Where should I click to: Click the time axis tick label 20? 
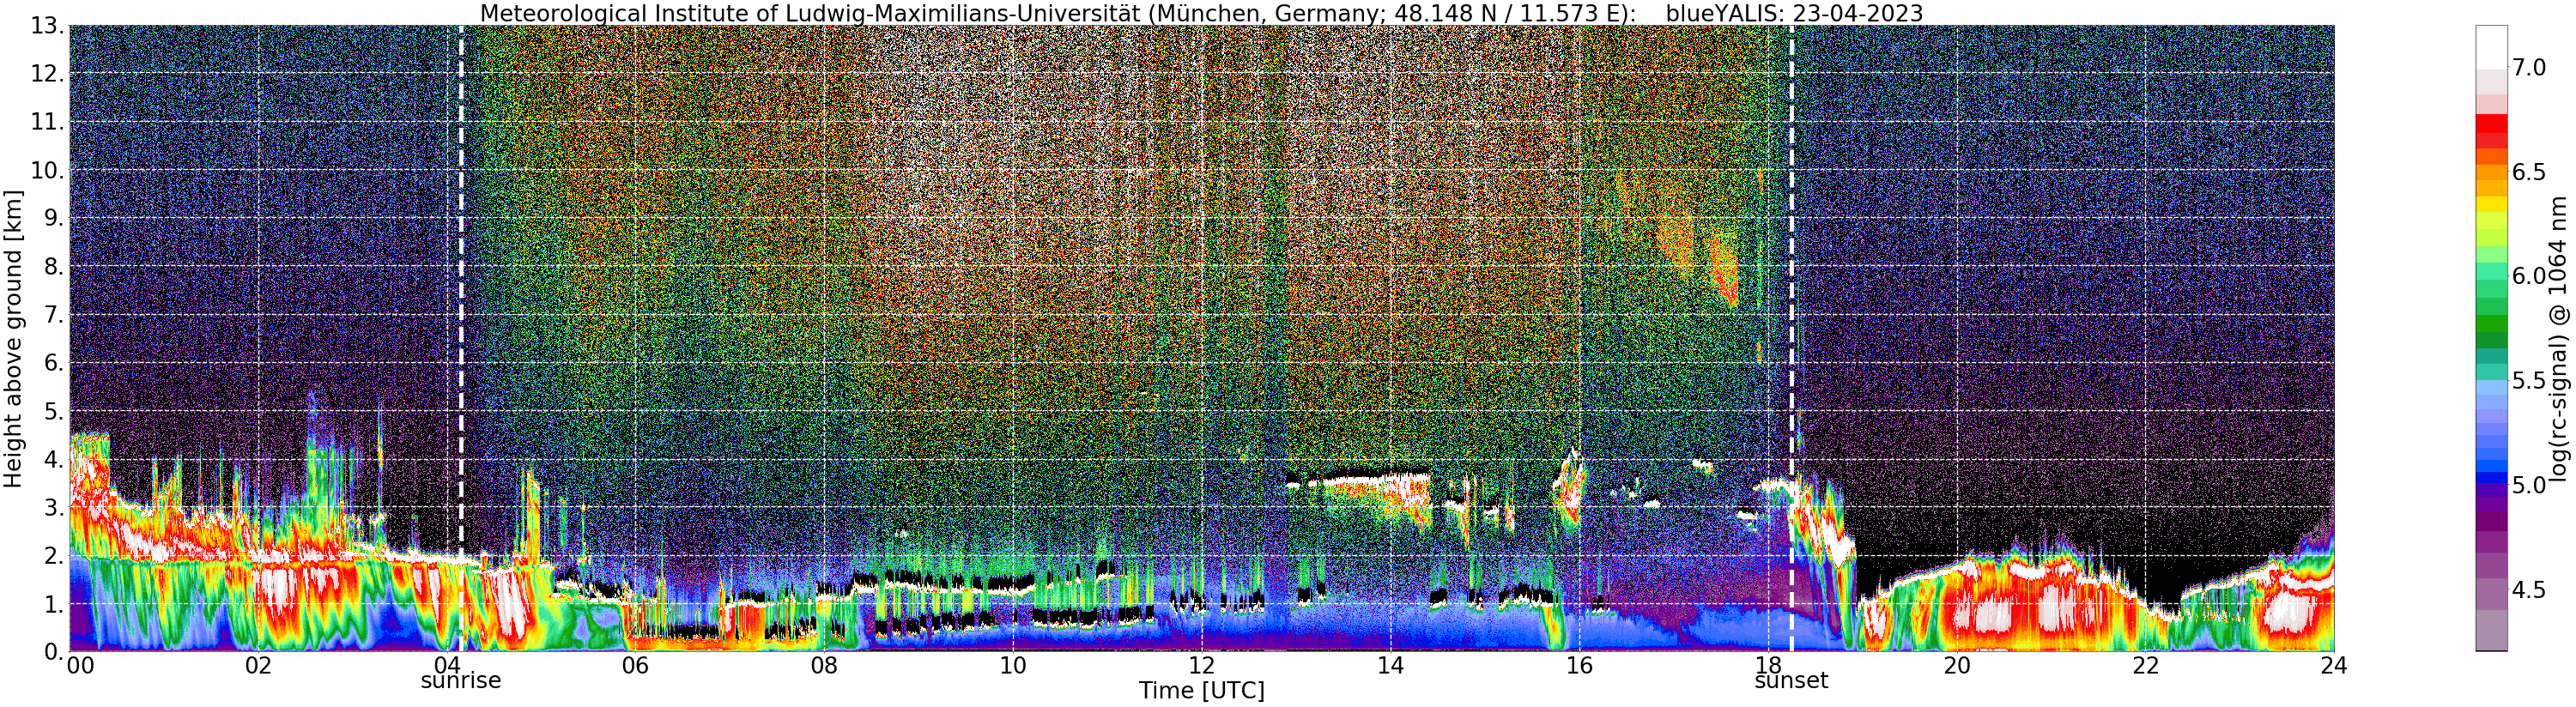click(1957, 666)
